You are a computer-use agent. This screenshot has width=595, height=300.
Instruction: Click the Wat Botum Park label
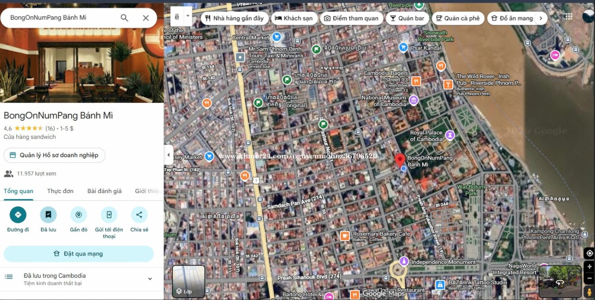coord(471,190)
